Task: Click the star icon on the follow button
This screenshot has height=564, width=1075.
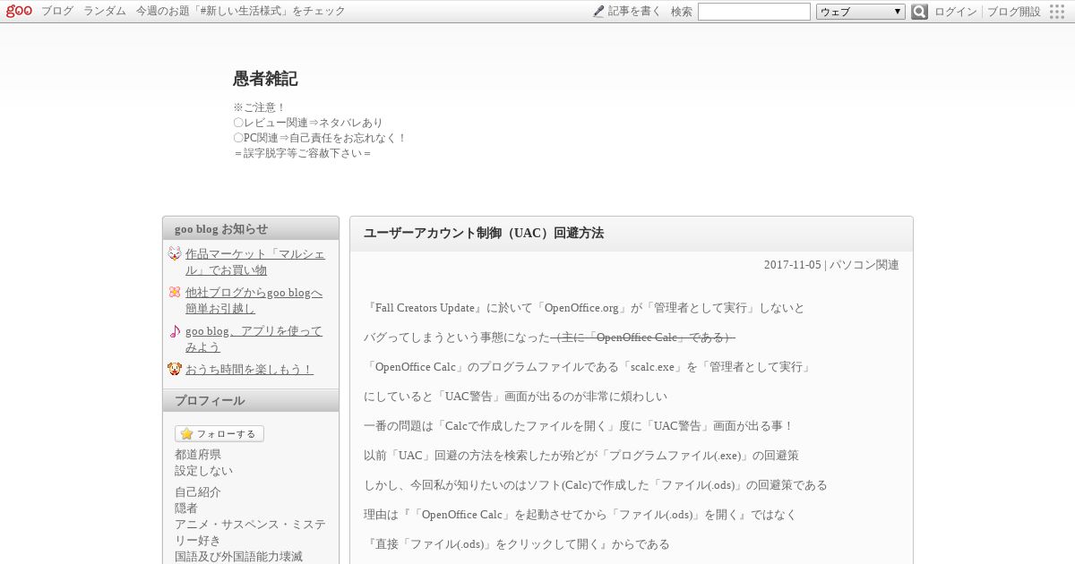Action: [186, 434]
